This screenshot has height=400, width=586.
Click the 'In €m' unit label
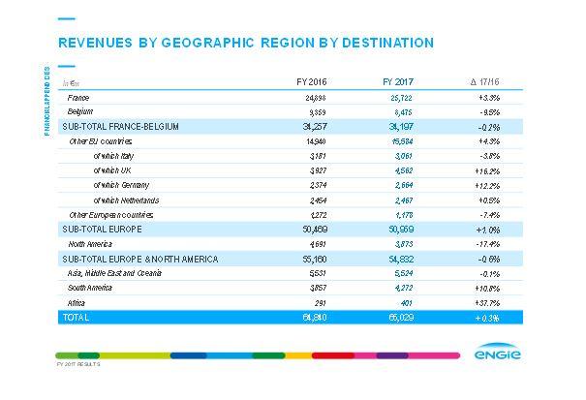tap(71, 83)
